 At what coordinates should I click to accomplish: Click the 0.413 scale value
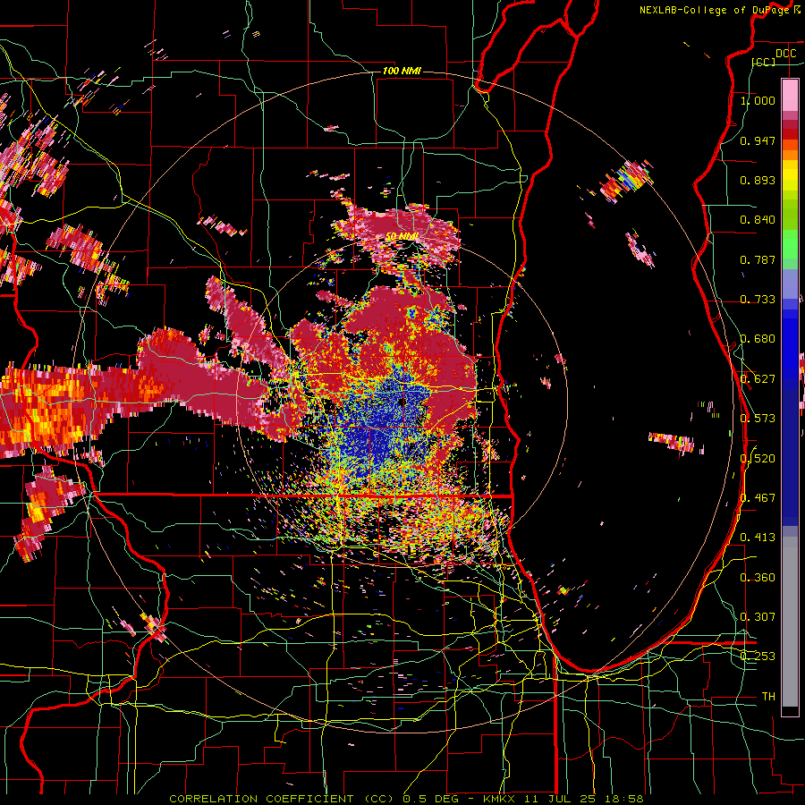(x=758, y=538)
